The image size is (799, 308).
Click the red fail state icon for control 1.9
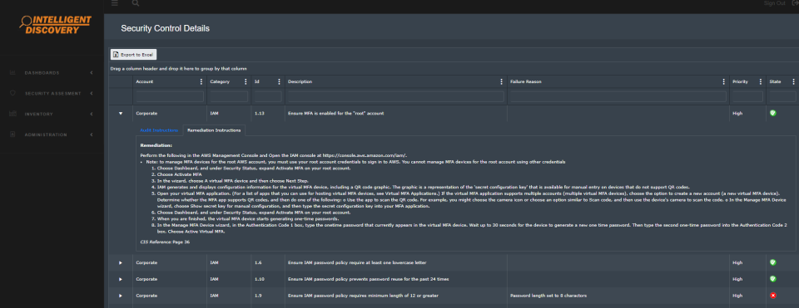point(773,296)
